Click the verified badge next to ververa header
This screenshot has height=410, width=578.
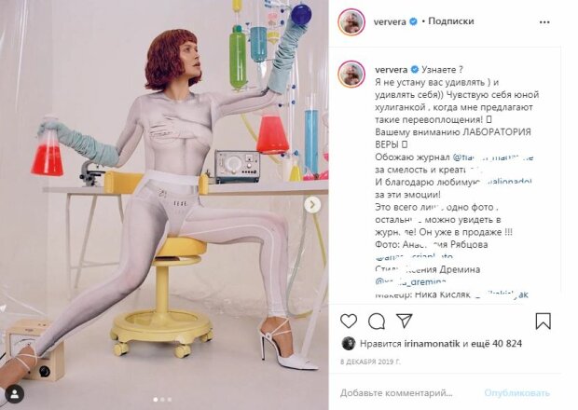(414, 21)
